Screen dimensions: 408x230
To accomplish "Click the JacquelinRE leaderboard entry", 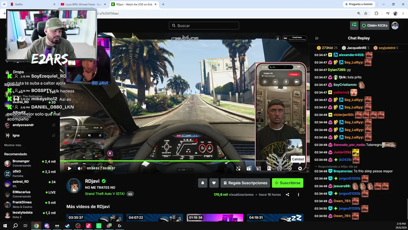I will point(356,48).
